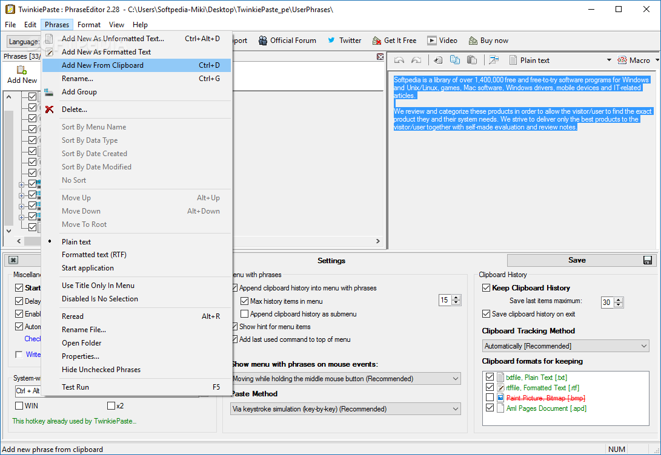
Task: Choose Reread menu entry
Action: tap(136, 316)
